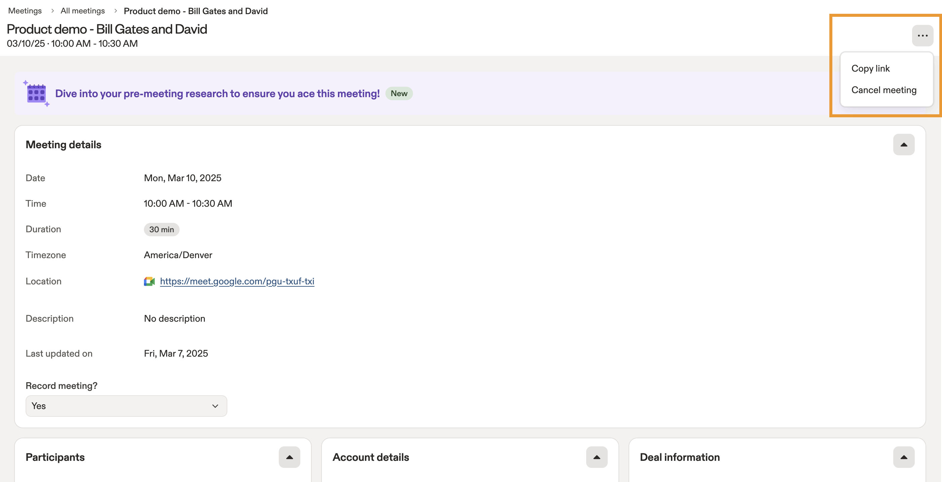942x482 pixels.
Task: Click the Participants section heading
Action: coord(55,457)
